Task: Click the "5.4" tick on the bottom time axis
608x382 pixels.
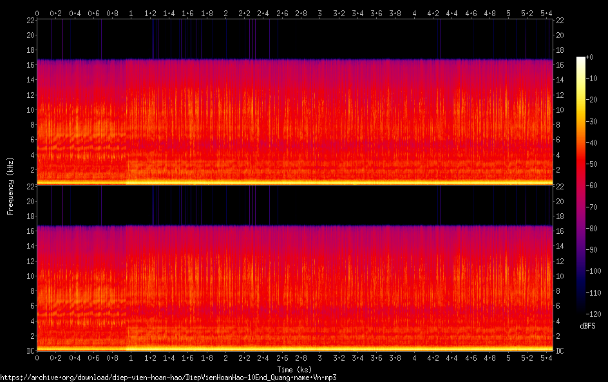Action: coord(546,358)
